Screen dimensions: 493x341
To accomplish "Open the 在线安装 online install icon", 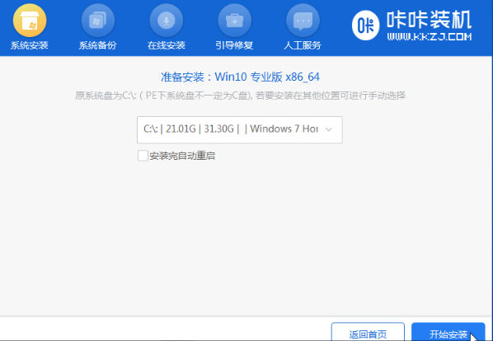I will click(x=167, y=21).
